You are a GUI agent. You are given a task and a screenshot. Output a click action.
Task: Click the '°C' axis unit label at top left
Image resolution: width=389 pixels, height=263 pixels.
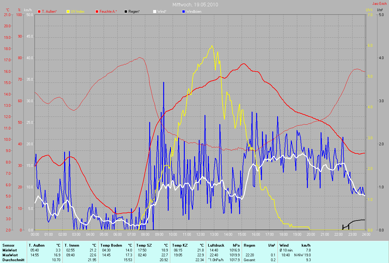pyautogui.click(x=8, y=10)
